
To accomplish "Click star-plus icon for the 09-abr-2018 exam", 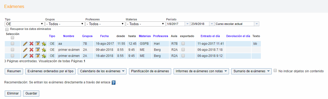I will click(44, 50).
